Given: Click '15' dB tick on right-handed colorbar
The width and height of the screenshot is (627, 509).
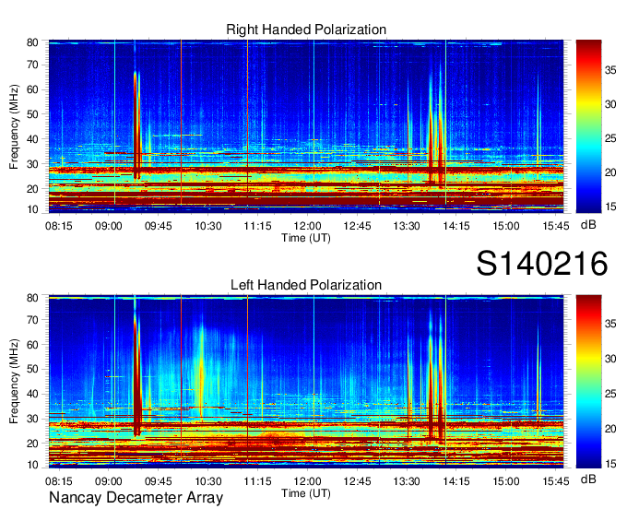Looking at the screenshot, I should pos(610,207).
